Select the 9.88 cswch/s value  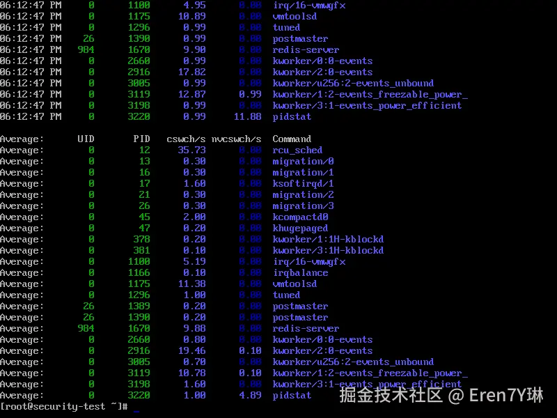point(194,328)
